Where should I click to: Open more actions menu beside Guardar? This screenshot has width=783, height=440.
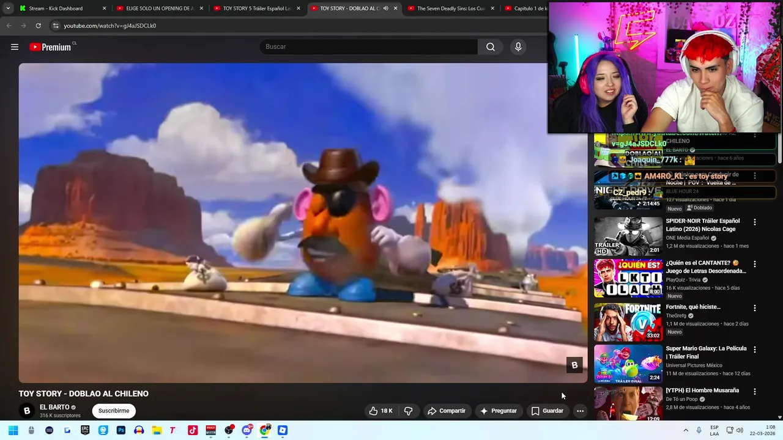click(580, 411)
